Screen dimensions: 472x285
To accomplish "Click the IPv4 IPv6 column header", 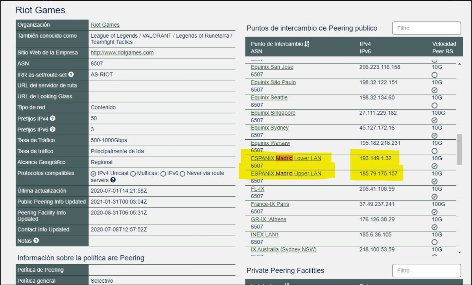I will (x=365, y=47).
